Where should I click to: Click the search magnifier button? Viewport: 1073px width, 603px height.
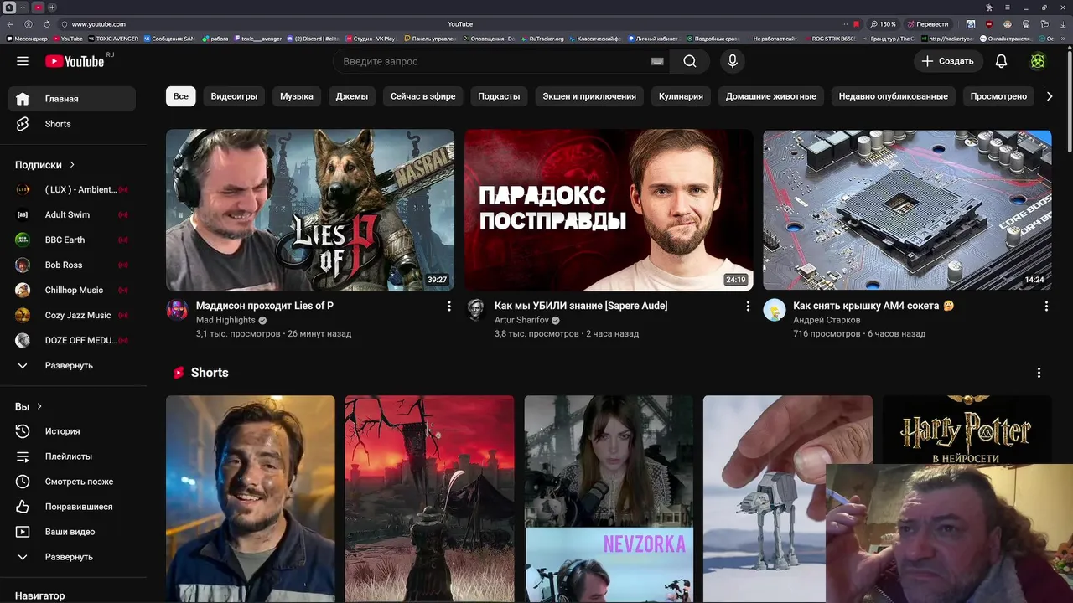(x=689, y=61)
